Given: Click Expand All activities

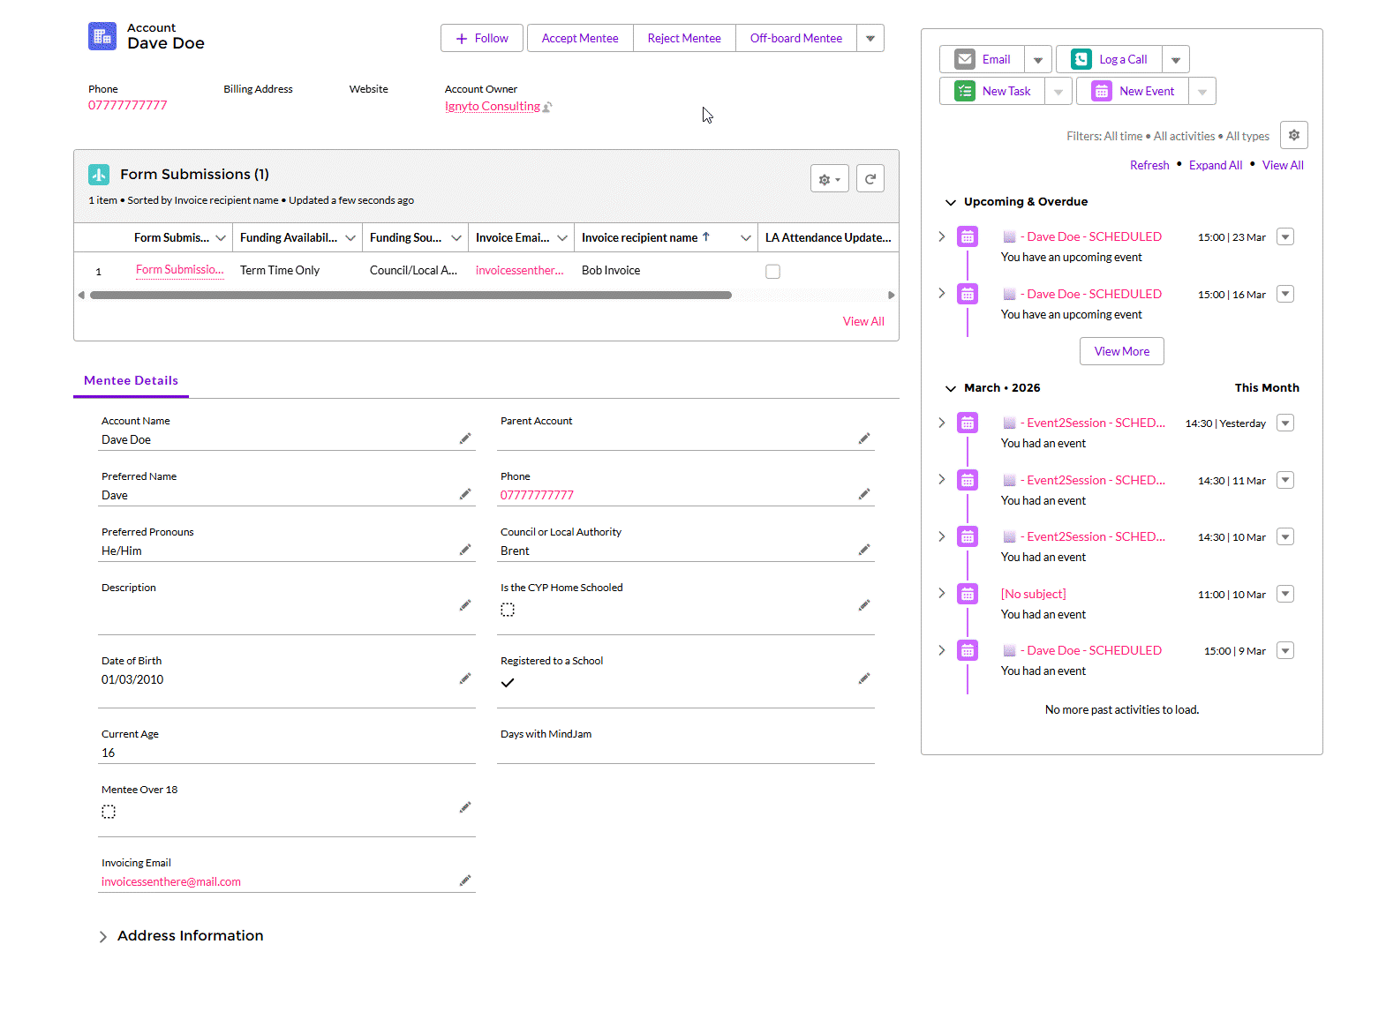Looking at the screenshot, I should coord(1216,165).
